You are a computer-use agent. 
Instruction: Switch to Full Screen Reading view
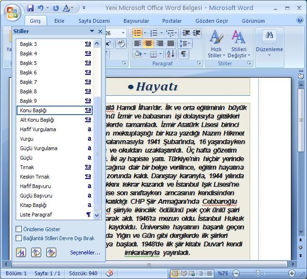(184, 273)
